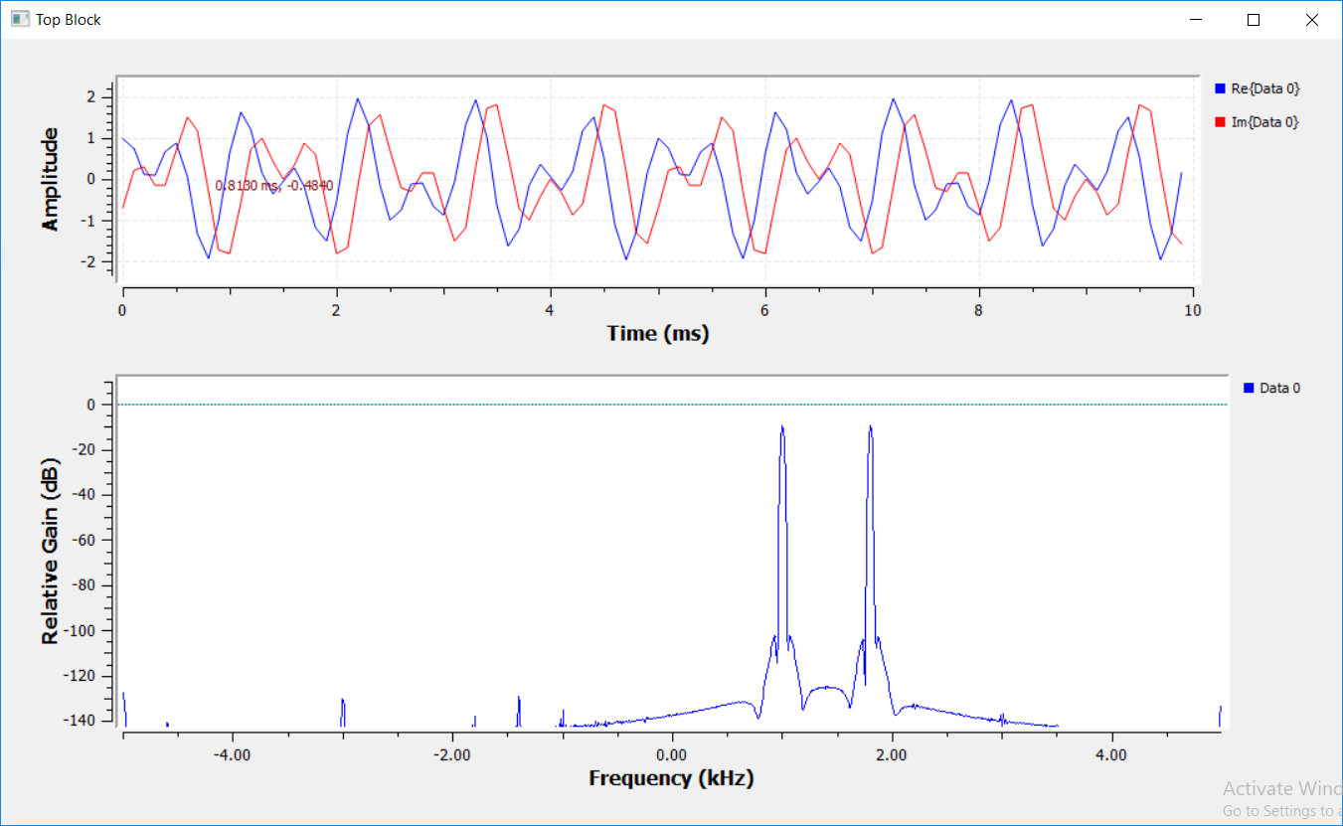Screen dimensions: 1343x826
Task: Click the Top Block title text
Action: (x=69, y=20)
